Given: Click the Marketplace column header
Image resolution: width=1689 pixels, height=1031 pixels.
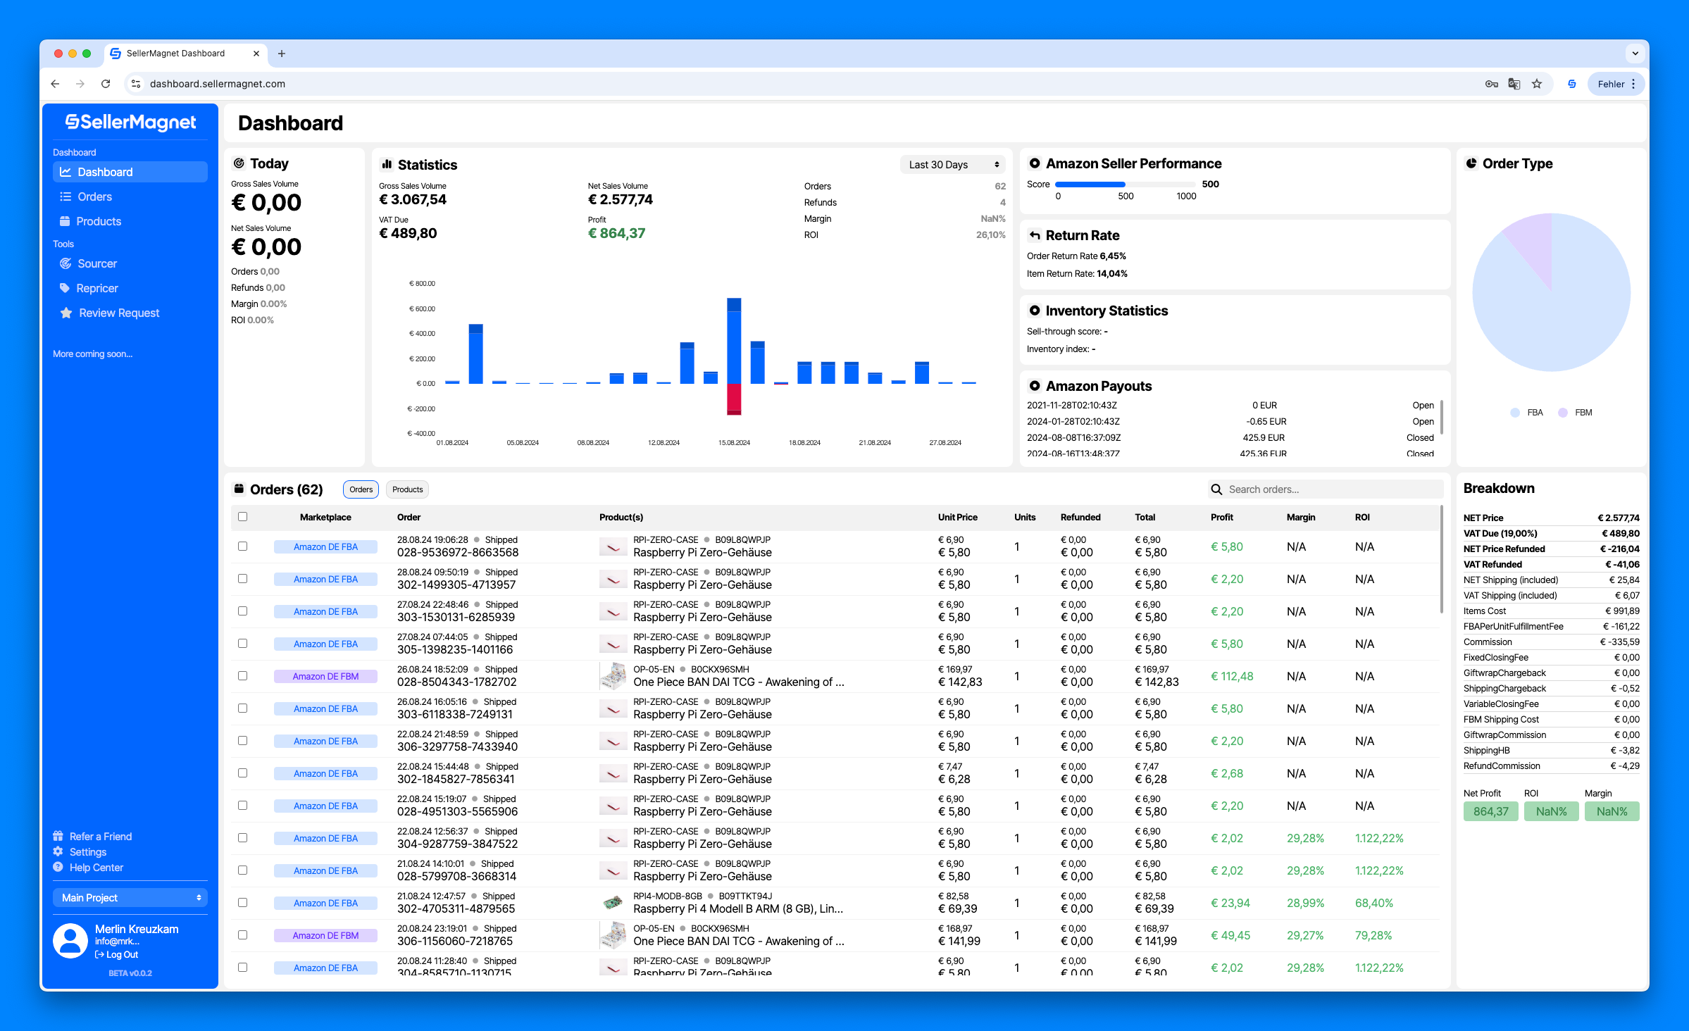Looking at the screenshot, I should 325,517.
